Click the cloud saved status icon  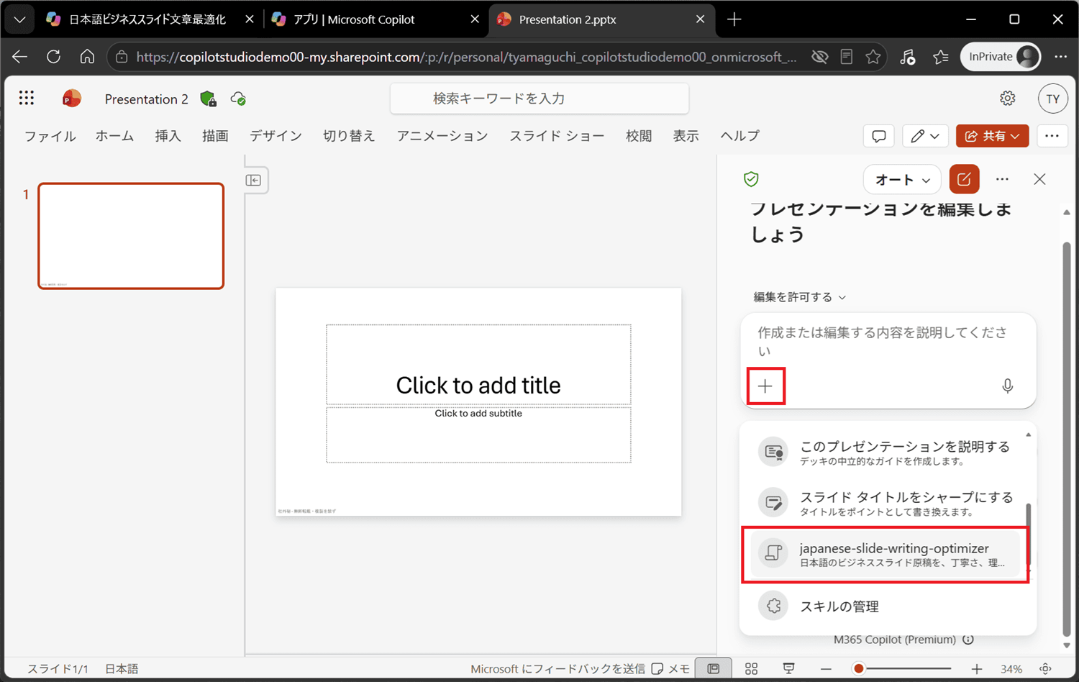click(238, 99)
